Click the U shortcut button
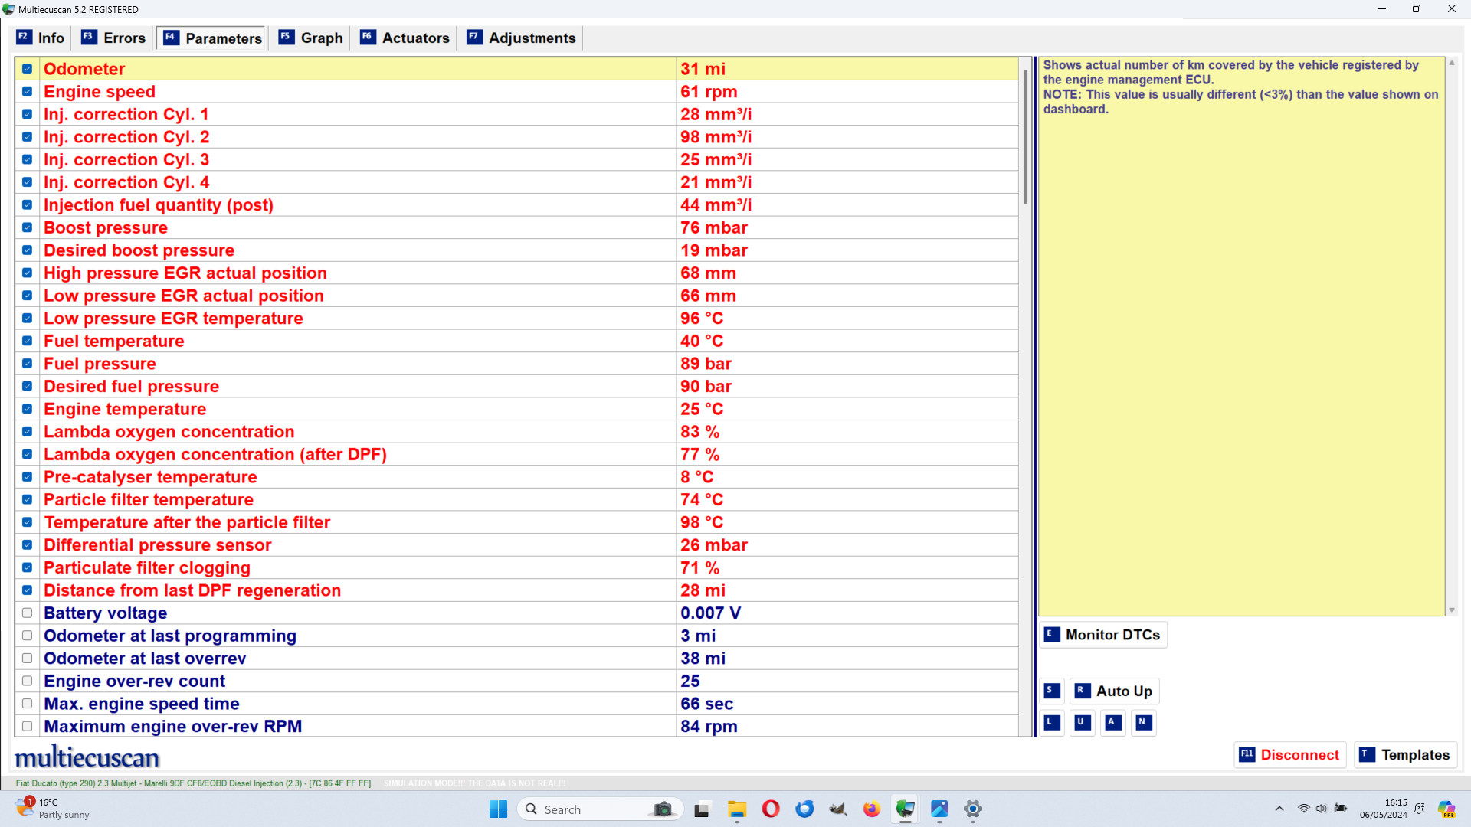 click(x=1082, y=722)
